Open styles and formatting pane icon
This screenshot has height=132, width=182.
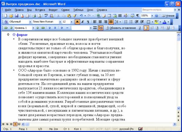(x=6, y=22)
